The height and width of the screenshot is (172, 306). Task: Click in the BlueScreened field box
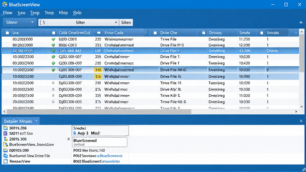click(100, 142)
